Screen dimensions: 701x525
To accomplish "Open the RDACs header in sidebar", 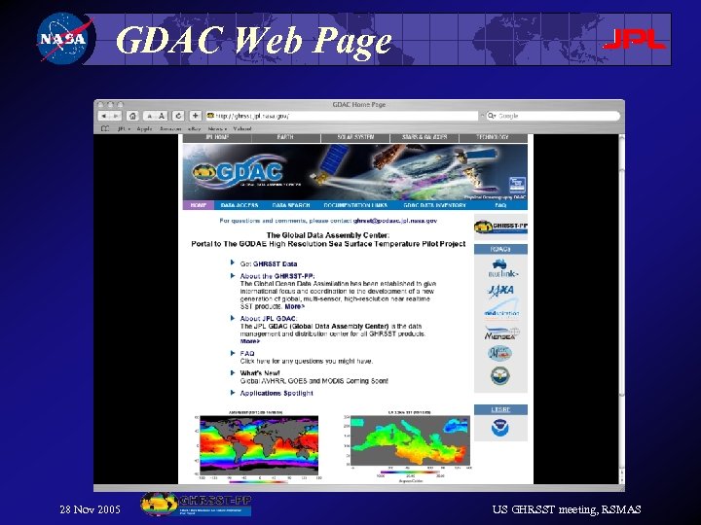I will [500, 249].
